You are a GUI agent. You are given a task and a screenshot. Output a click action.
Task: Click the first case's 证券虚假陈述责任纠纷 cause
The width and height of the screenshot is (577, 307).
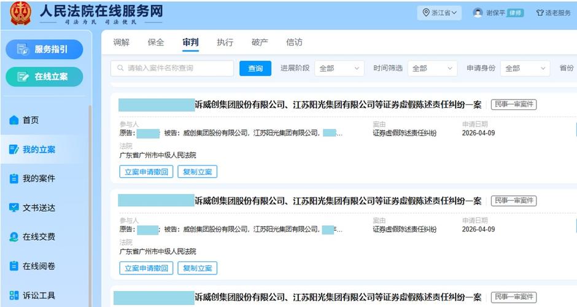(405, 133)
